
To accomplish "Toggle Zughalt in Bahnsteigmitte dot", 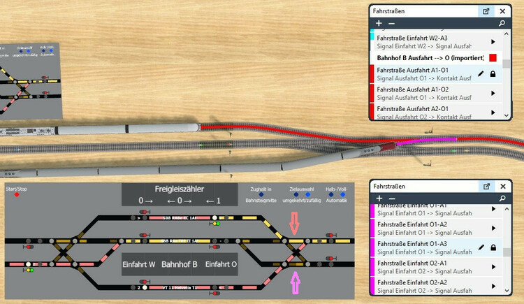I will (261, 195).
